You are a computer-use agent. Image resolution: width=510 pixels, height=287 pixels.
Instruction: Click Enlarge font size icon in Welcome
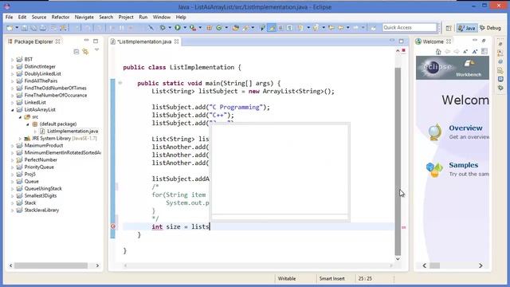475,52
